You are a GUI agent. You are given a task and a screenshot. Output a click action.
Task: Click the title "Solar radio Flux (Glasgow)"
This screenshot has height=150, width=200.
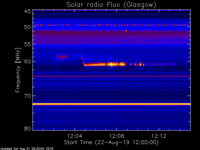pos(111,5)
